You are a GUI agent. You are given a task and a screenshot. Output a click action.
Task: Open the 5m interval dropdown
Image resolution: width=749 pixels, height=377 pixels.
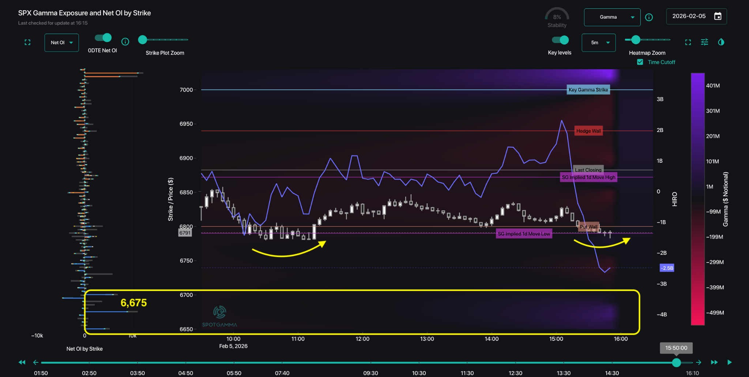599,43
